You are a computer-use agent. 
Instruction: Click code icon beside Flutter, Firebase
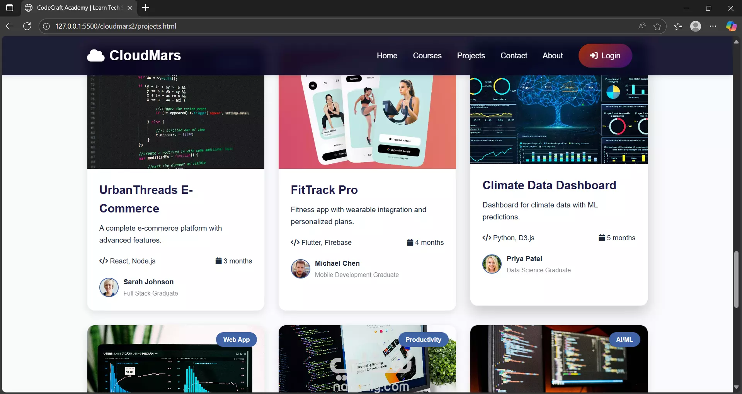[295, 243]
